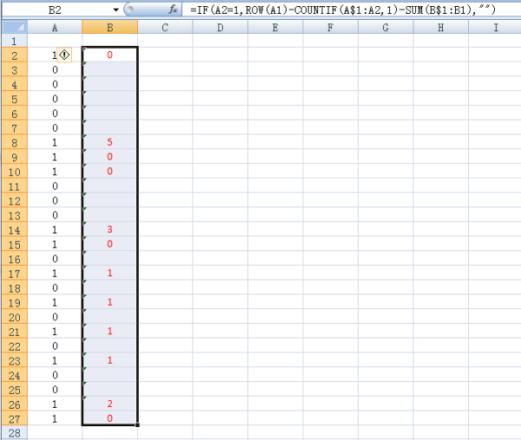Select row 1 header
The height and width of the screenshot is (440, 521).
[14, 41]
